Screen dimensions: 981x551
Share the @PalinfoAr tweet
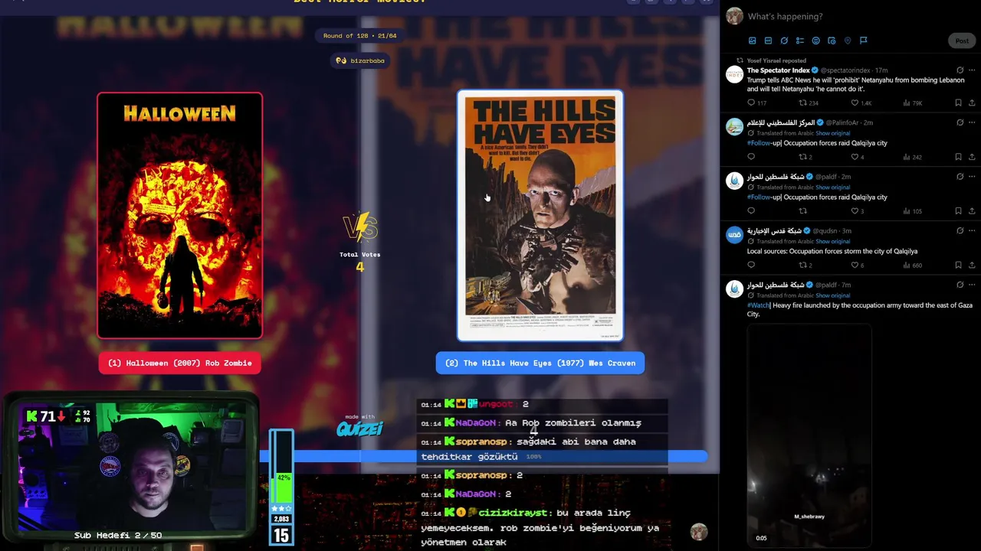(972, 157)
